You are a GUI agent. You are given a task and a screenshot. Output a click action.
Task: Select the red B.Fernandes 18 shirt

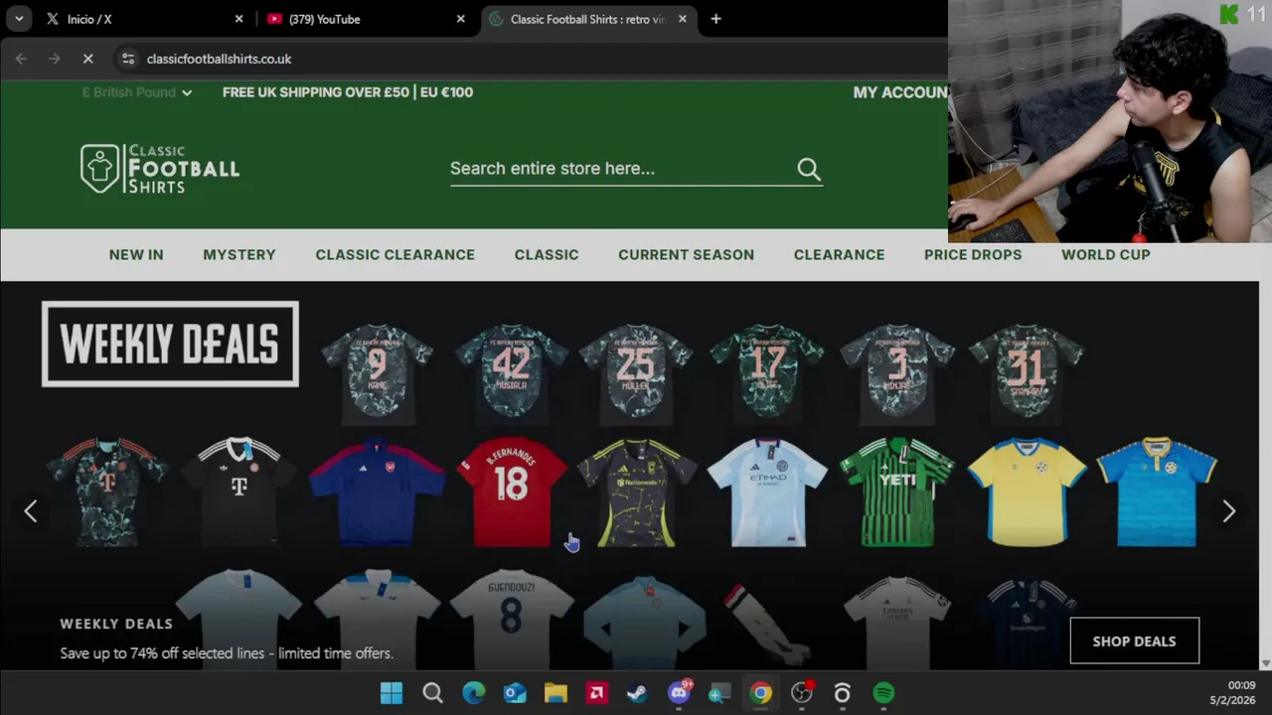pyautogui.click(x=511, y=493)
